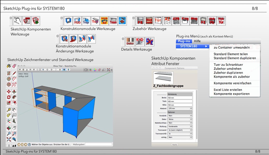Click the Höhe 720 mm field
Viewport: 269px width, 155px height.
point(180,105)
